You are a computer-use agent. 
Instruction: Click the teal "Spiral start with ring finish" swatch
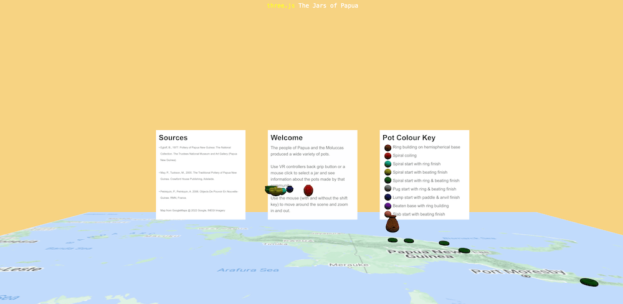[388, 164]
